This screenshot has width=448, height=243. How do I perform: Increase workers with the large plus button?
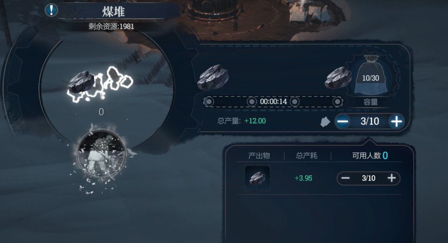(397, 122)
